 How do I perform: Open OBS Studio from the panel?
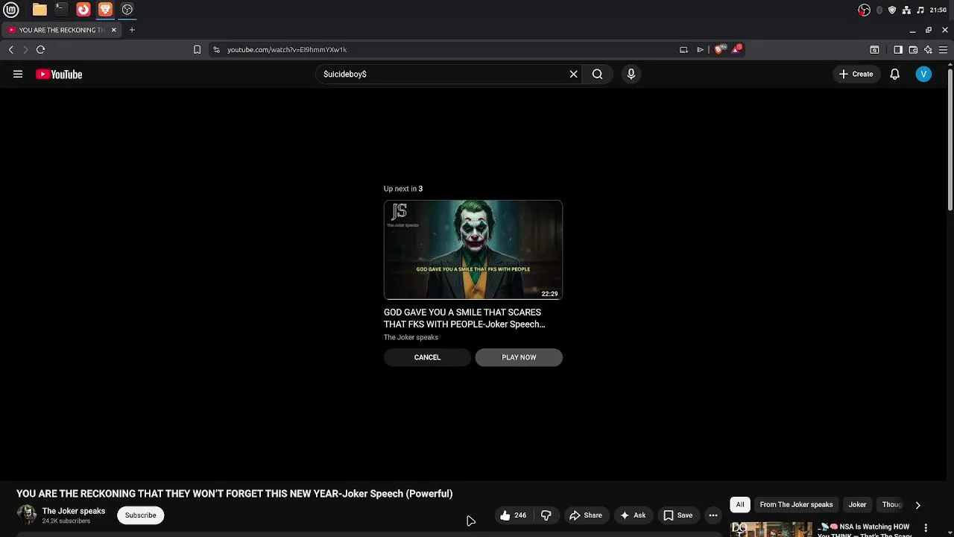click(x=127, y=10)
